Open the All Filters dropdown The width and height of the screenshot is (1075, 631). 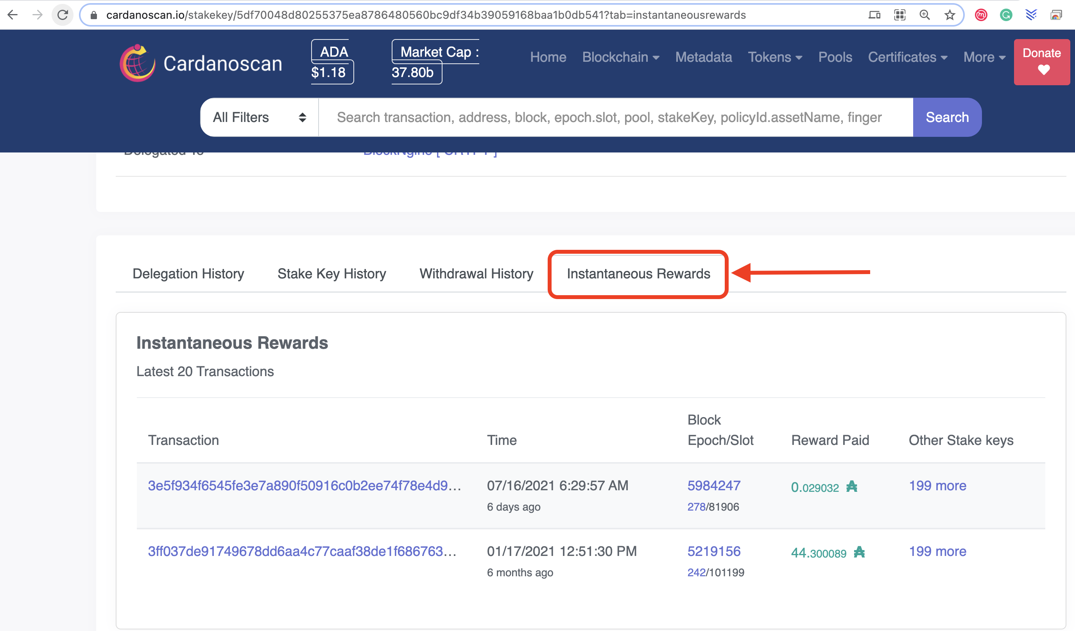point(259,117)
